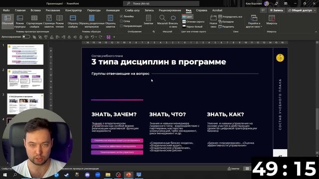Switch to the Главная tab
Viewport: 319px width, 179px height.
point(20,10)
